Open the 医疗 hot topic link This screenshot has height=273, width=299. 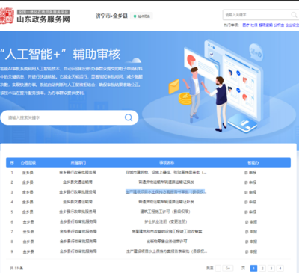click(x=246, y=25)
